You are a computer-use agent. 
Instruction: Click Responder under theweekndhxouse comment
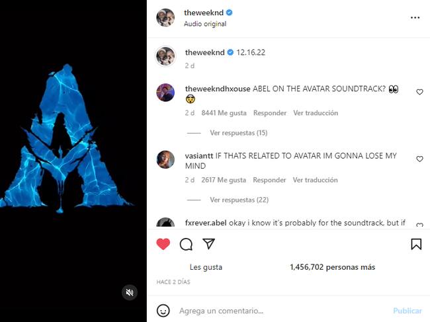click(x=270, y=113)
